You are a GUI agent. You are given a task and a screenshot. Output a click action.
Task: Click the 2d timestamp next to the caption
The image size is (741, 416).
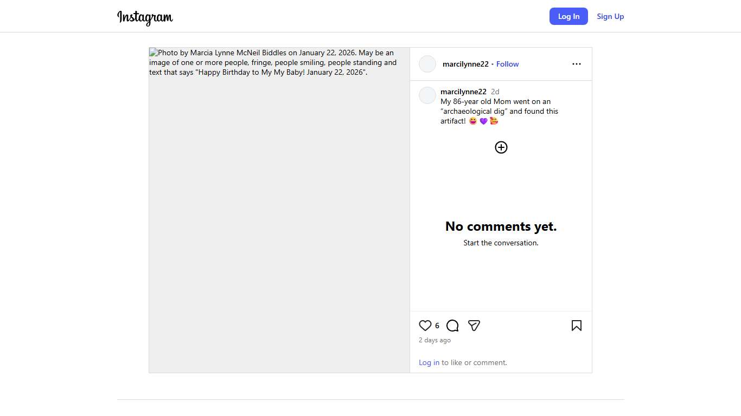point(495,92)
